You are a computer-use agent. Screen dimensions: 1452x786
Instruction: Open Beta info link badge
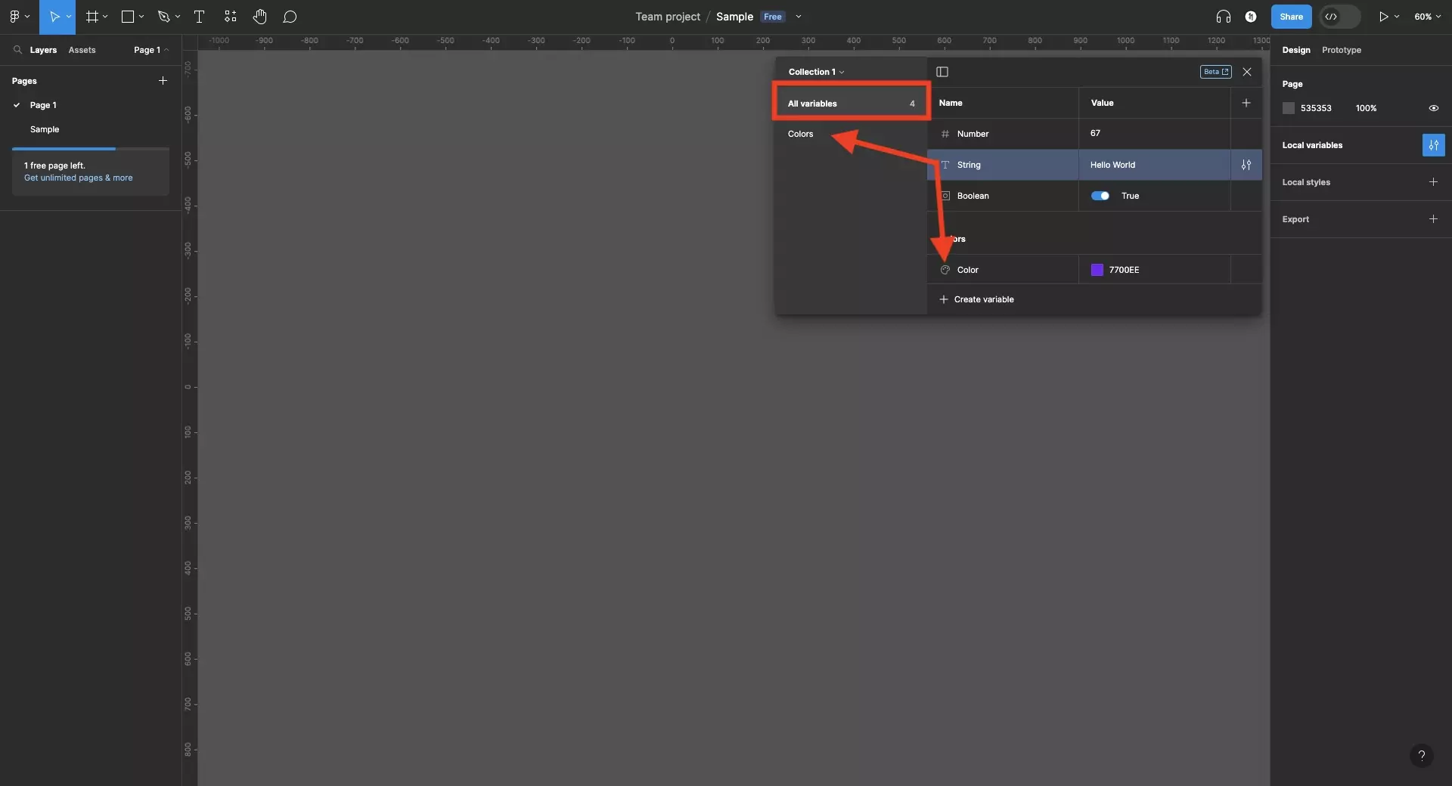[1215, 72]
